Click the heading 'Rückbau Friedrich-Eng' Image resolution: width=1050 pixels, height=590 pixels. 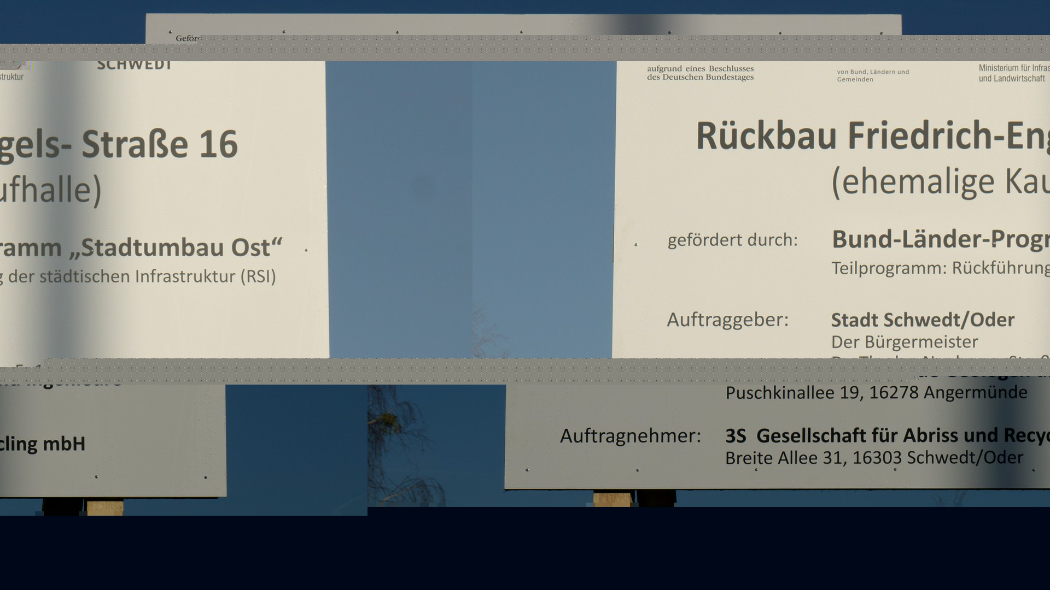(x=873, y=136)
